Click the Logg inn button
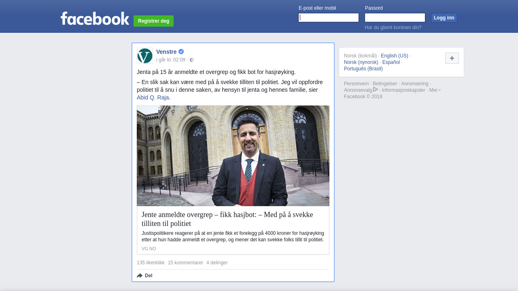Screen dimensions: 518x291 pyautogui.click(x=444, y=18)
